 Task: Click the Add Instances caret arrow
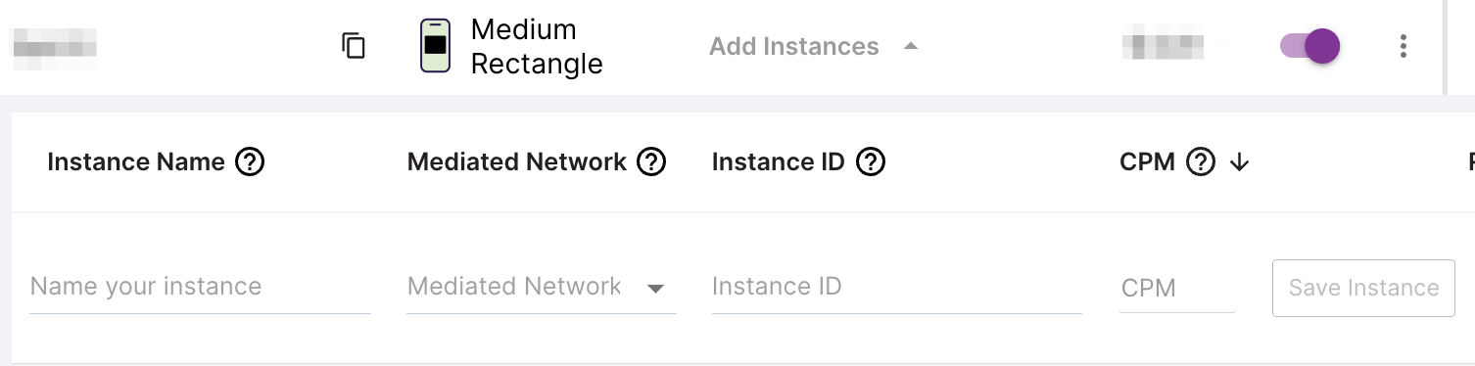(911, 46)
